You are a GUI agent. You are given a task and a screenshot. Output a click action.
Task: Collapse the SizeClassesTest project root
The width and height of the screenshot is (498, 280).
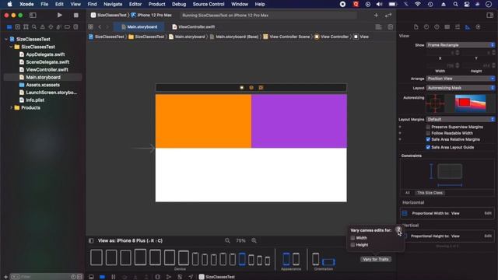pyautogui.click(x=6, y=40)
